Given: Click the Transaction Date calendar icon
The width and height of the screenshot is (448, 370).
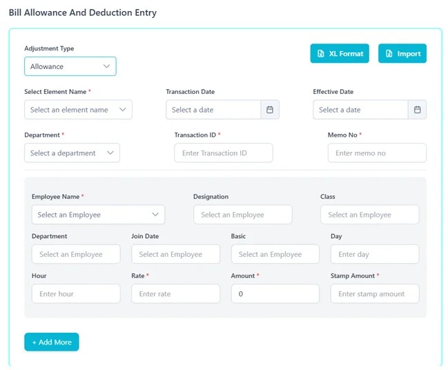Looking at the screenshot, I should tap(270, 110).
